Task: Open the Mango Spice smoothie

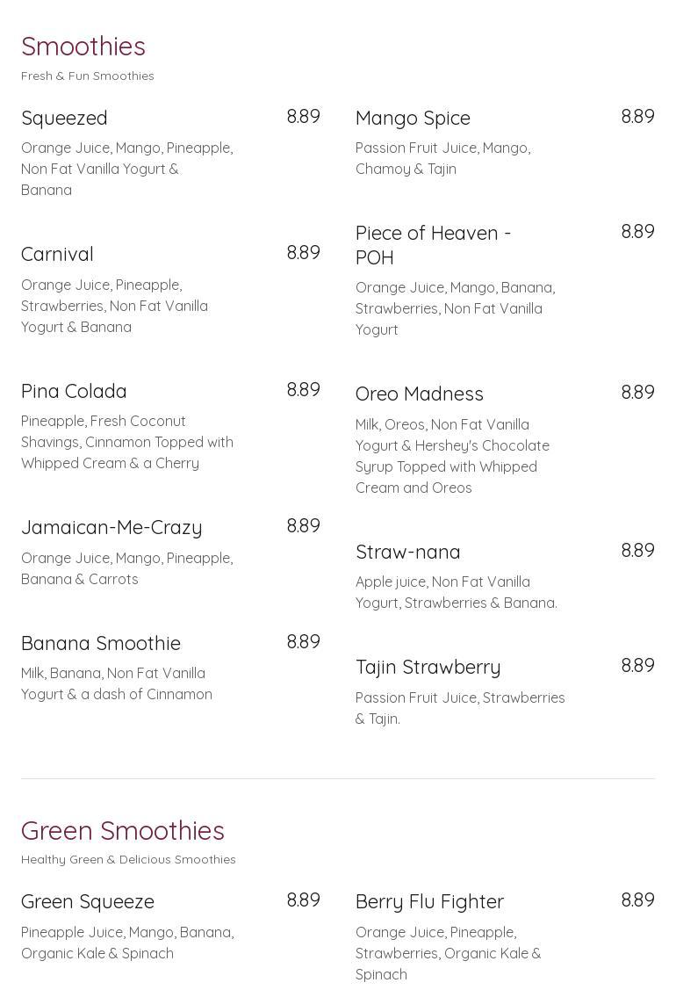Action: pos(413,118)
